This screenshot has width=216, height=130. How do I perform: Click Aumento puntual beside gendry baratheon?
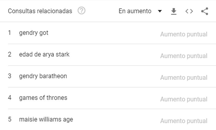184,77
